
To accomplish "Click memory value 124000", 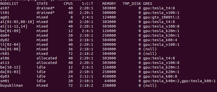I will tap(109, 17).
